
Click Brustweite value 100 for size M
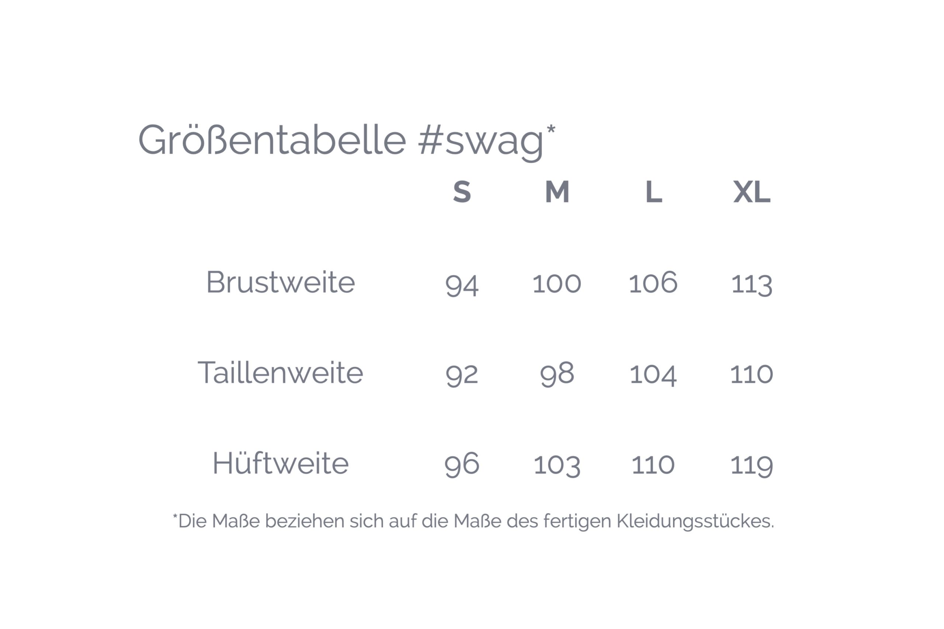pos(557,284)
